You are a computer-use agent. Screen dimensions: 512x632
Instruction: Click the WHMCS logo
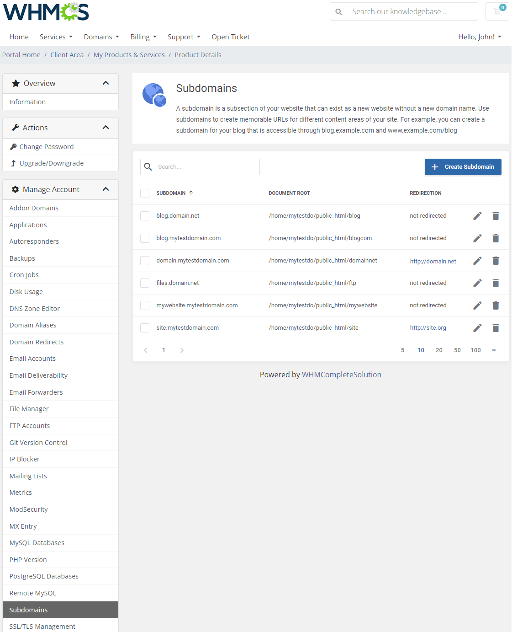tap(46, 12)
